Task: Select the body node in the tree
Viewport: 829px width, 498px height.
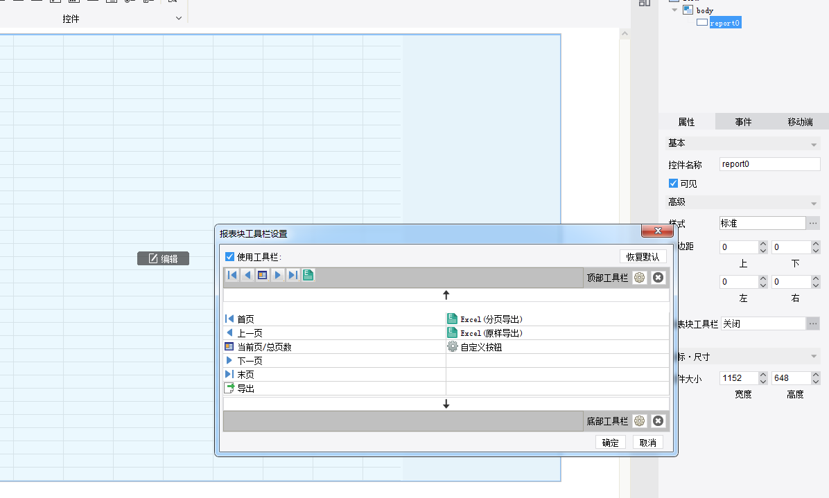Action: [x=705, y=10]
